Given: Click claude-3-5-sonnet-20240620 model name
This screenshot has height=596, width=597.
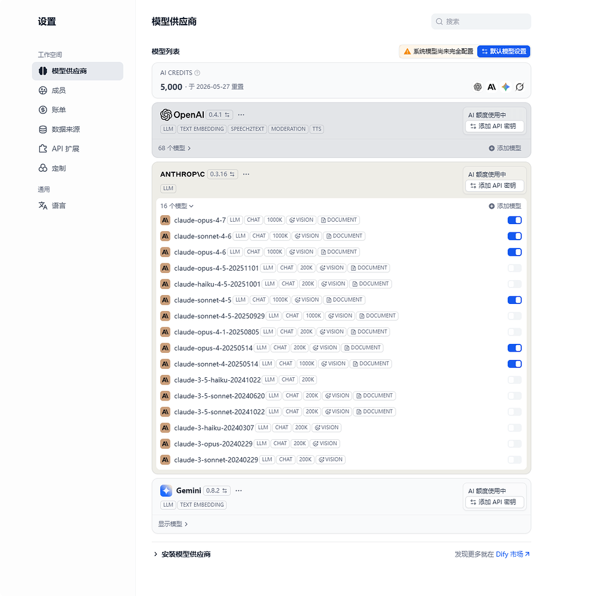Looking at the screenshot, I should click(x=219, y=396).
